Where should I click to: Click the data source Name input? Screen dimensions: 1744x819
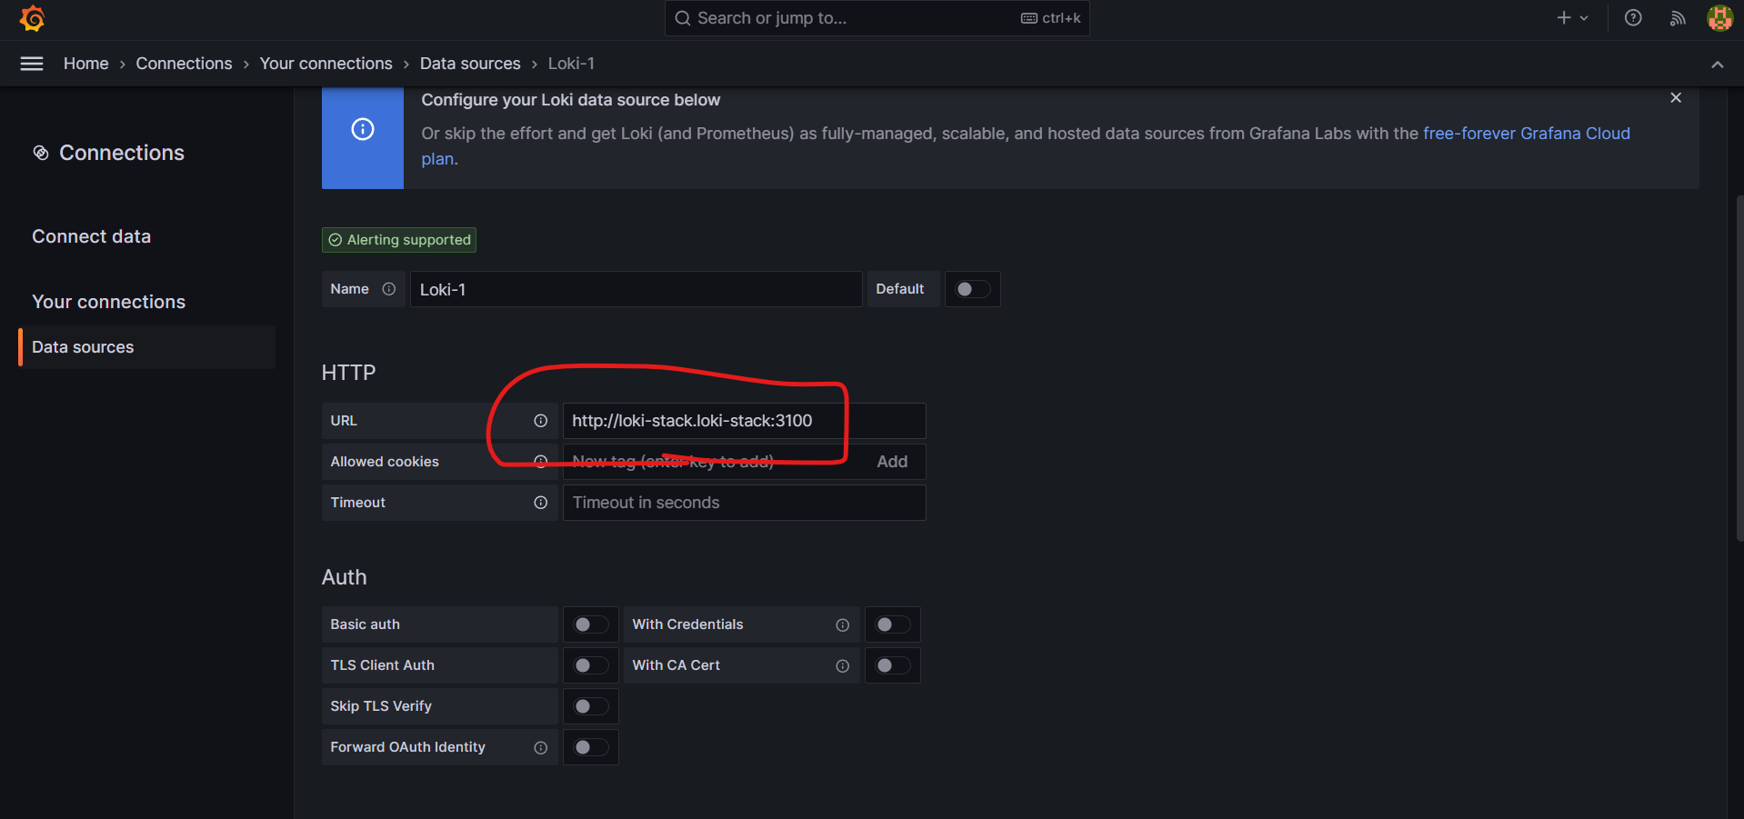pyautogui.click(x=636, y=289)
